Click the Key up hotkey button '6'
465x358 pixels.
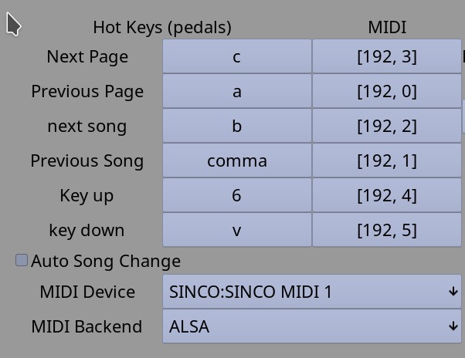coord(237,195)
